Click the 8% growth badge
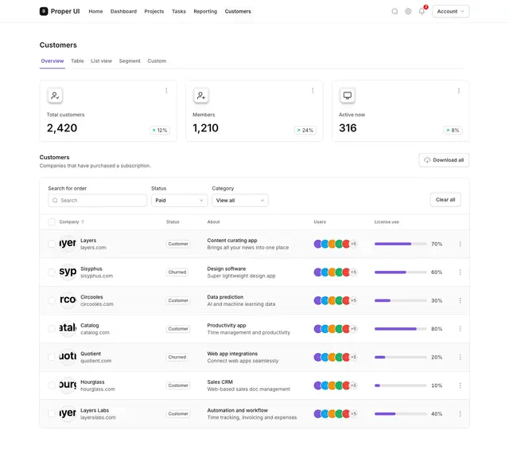 pos(453,131)
